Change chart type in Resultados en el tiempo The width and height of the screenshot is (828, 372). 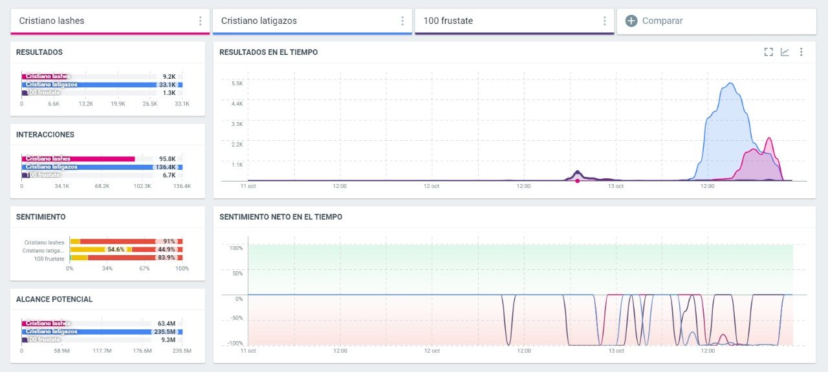click(785, 52)
